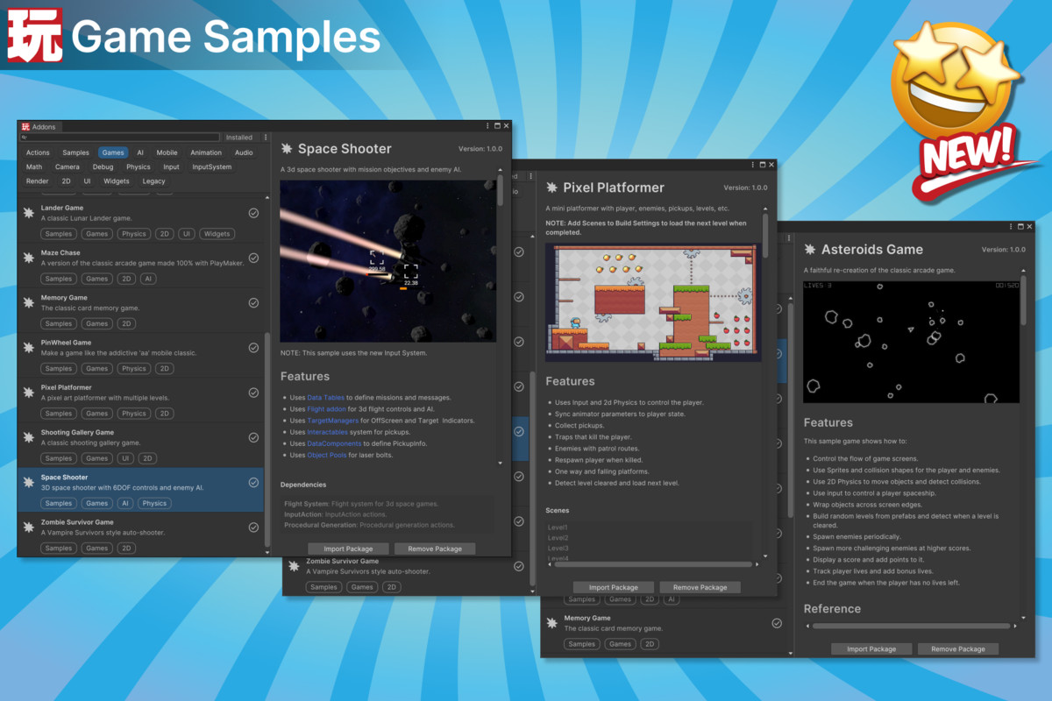This screenshot has width=1052, height=701.
Task: Open the Addons window's title bar options menu
Action: click(486, 126)
